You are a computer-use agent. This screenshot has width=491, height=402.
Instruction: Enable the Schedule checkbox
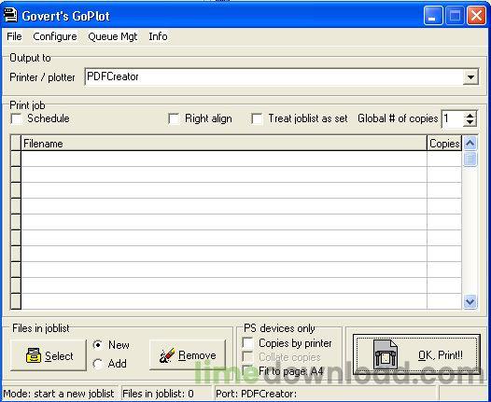(17, 118)
